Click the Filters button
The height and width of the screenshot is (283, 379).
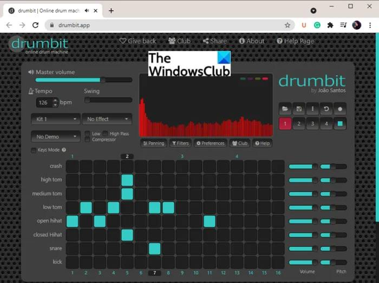tap(180, 143)
